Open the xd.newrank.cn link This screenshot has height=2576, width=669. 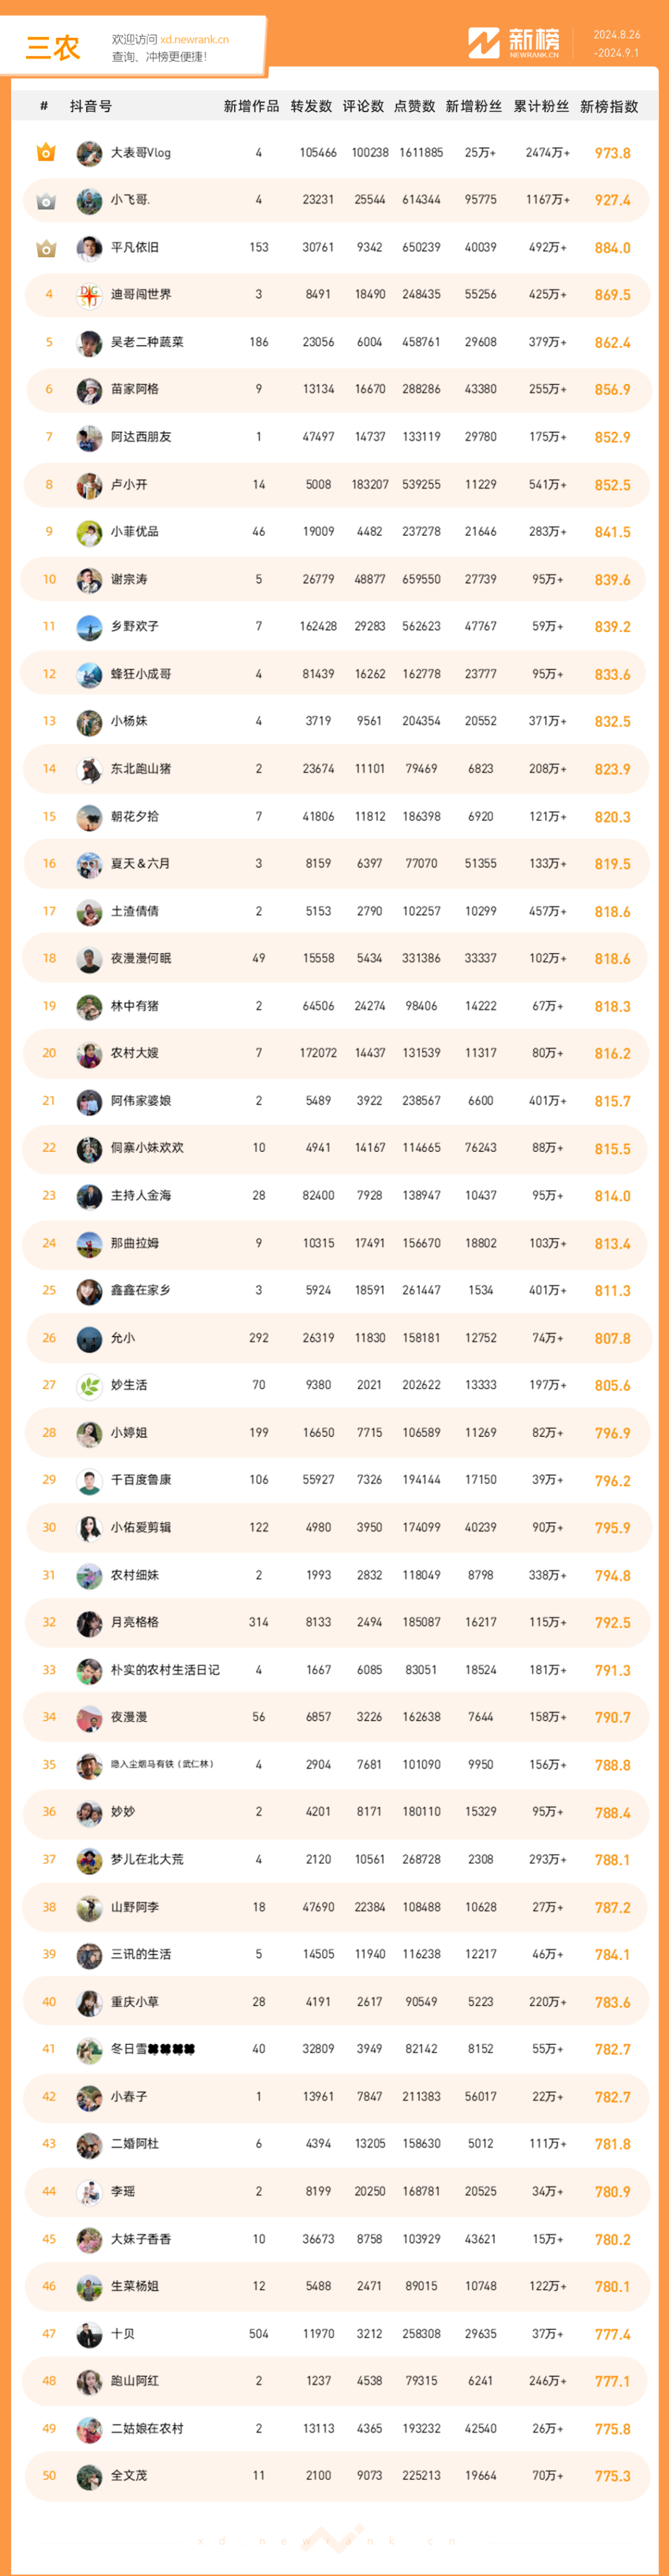click(x=194, y=40)
